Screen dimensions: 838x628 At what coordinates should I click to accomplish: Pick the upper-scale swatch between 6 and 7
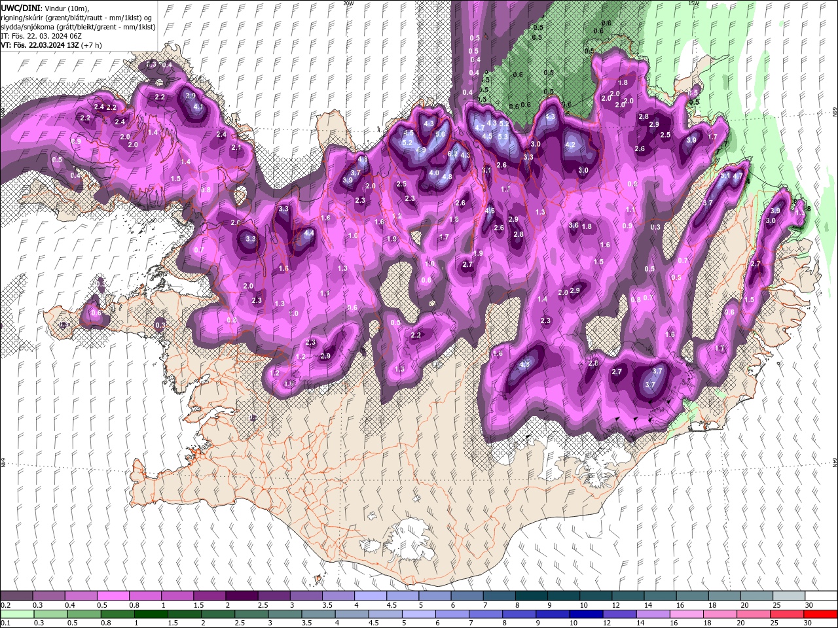[467, 596]
